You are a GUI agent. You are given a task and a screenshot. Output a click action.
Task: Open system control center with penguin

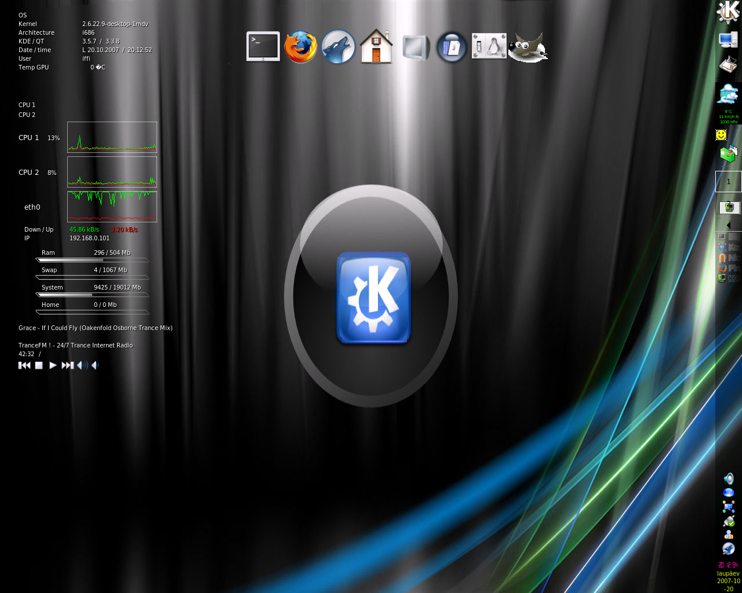tap(489, 46)
